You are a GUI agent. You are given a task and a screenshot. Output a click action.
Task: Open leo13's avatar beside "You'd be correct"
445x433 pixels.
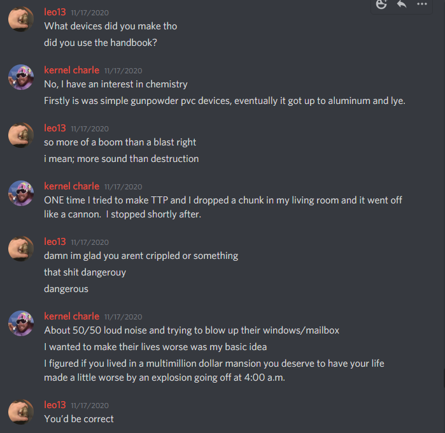[x=21, y=412]
